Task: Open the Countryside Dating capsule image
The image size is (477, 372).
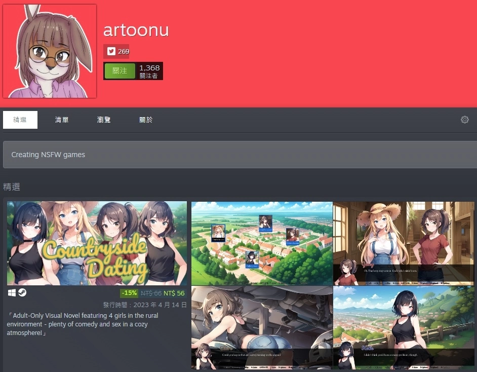Action: [97, 243]
